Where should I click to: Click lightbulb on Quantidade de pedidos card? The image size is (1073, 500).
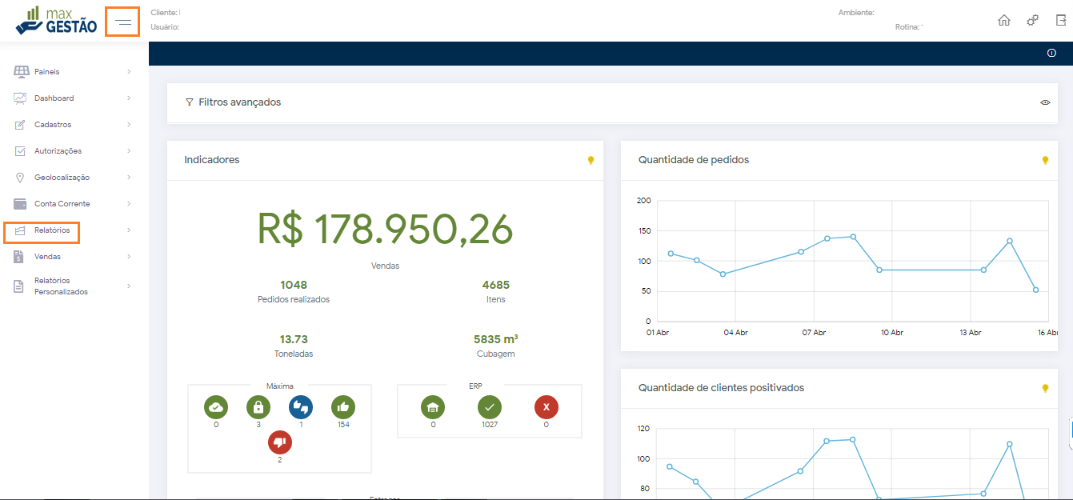point(1044,160)
